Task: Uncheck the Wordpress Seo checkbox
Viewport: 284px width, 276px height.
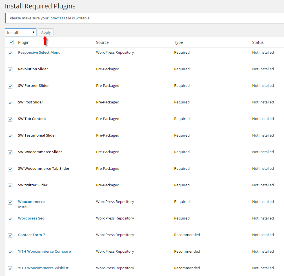Action: [10, 219]
